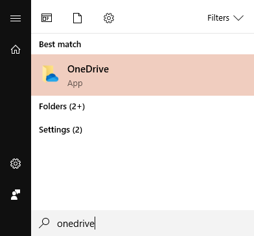
Task: Click the (2) count beside Settings
Action: (77, 130)
